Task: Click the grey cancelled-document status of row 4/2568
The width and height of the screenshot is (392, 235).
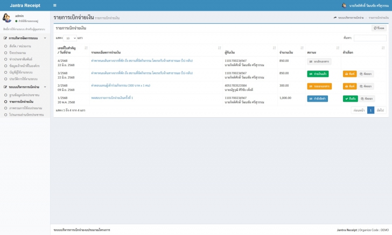Action: 319,61
